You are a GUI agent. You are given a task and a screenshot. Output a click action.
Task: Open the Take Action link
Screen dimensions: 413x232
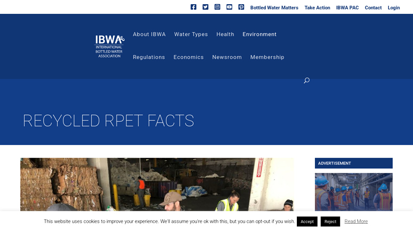pyautogui.click(x=317, y=8)
